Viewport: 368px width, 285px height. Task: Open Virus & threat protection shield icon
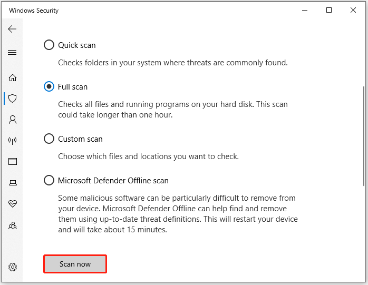click(x=13, y=99)
